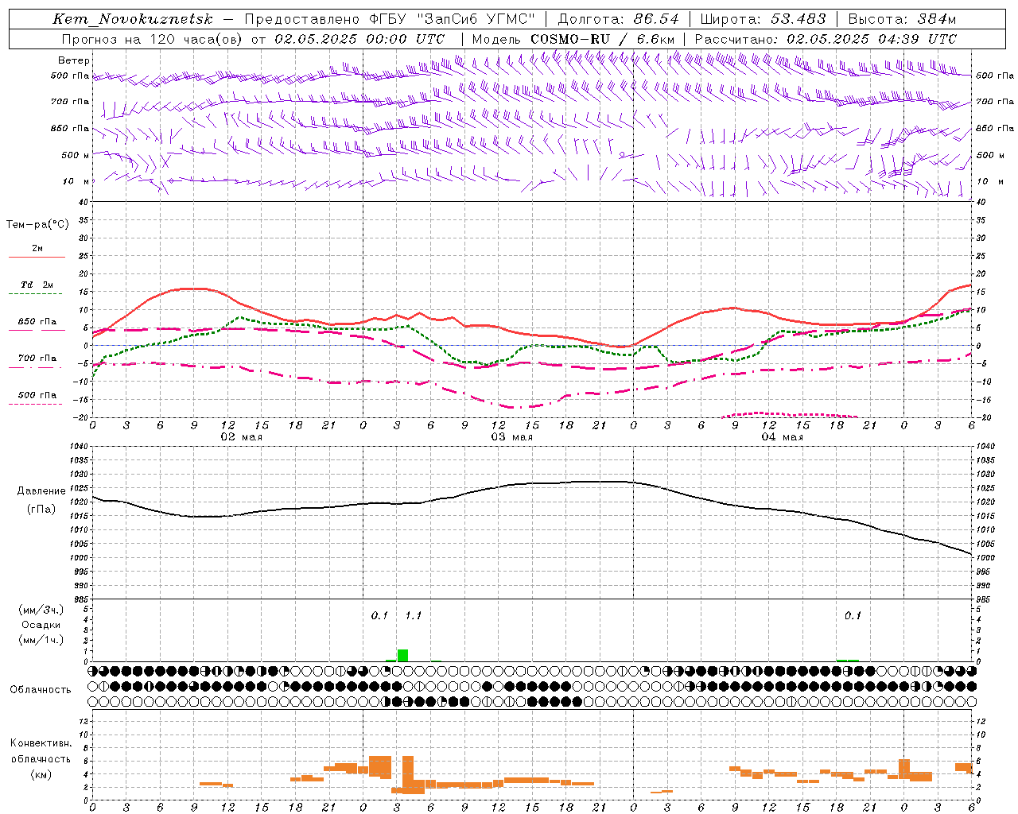
Task: Select the Давление pressure panel label
Action: click(41, 491)
